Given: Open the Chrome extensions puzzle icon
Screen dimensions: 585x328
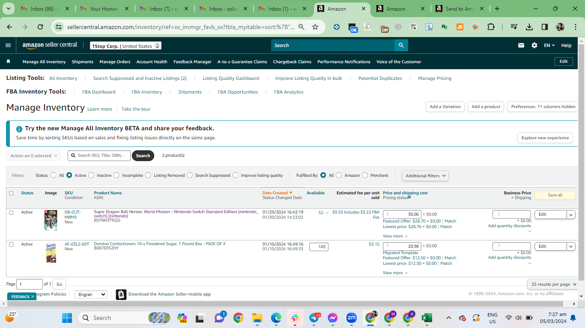Looking at the screenshot, I should pyautogui.click(x=491, y=27).
